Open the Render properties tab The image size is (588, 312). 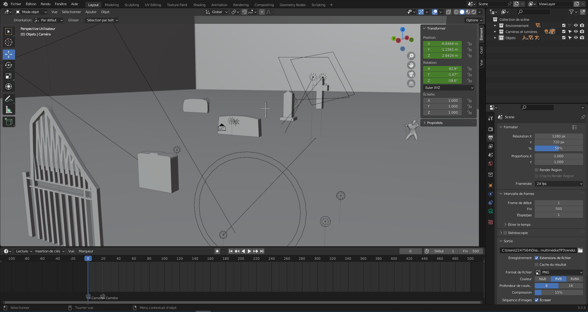(x=490, y=128)
